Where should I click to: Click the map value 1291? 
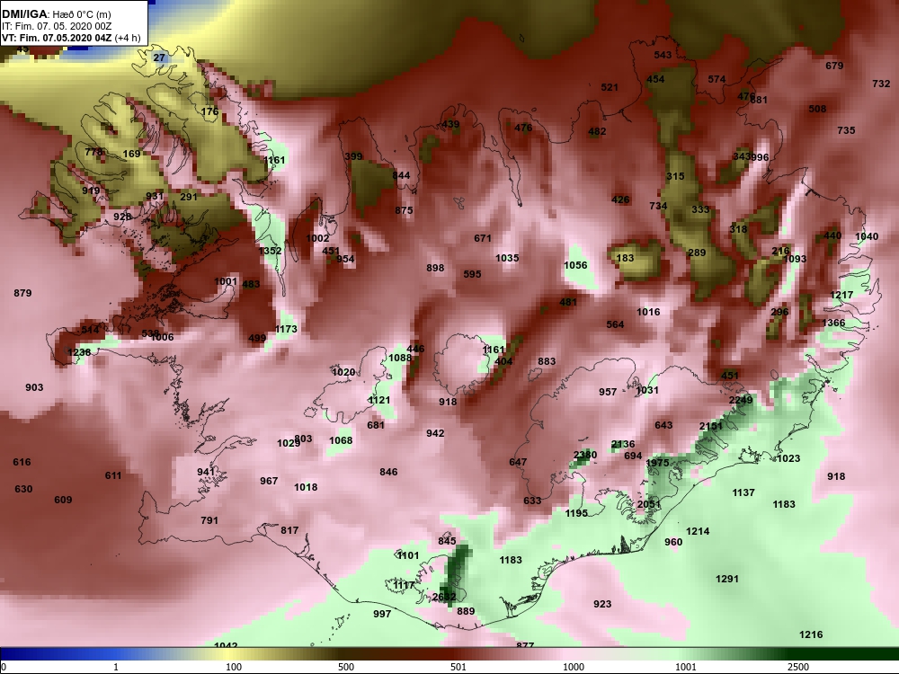point(727,579)
